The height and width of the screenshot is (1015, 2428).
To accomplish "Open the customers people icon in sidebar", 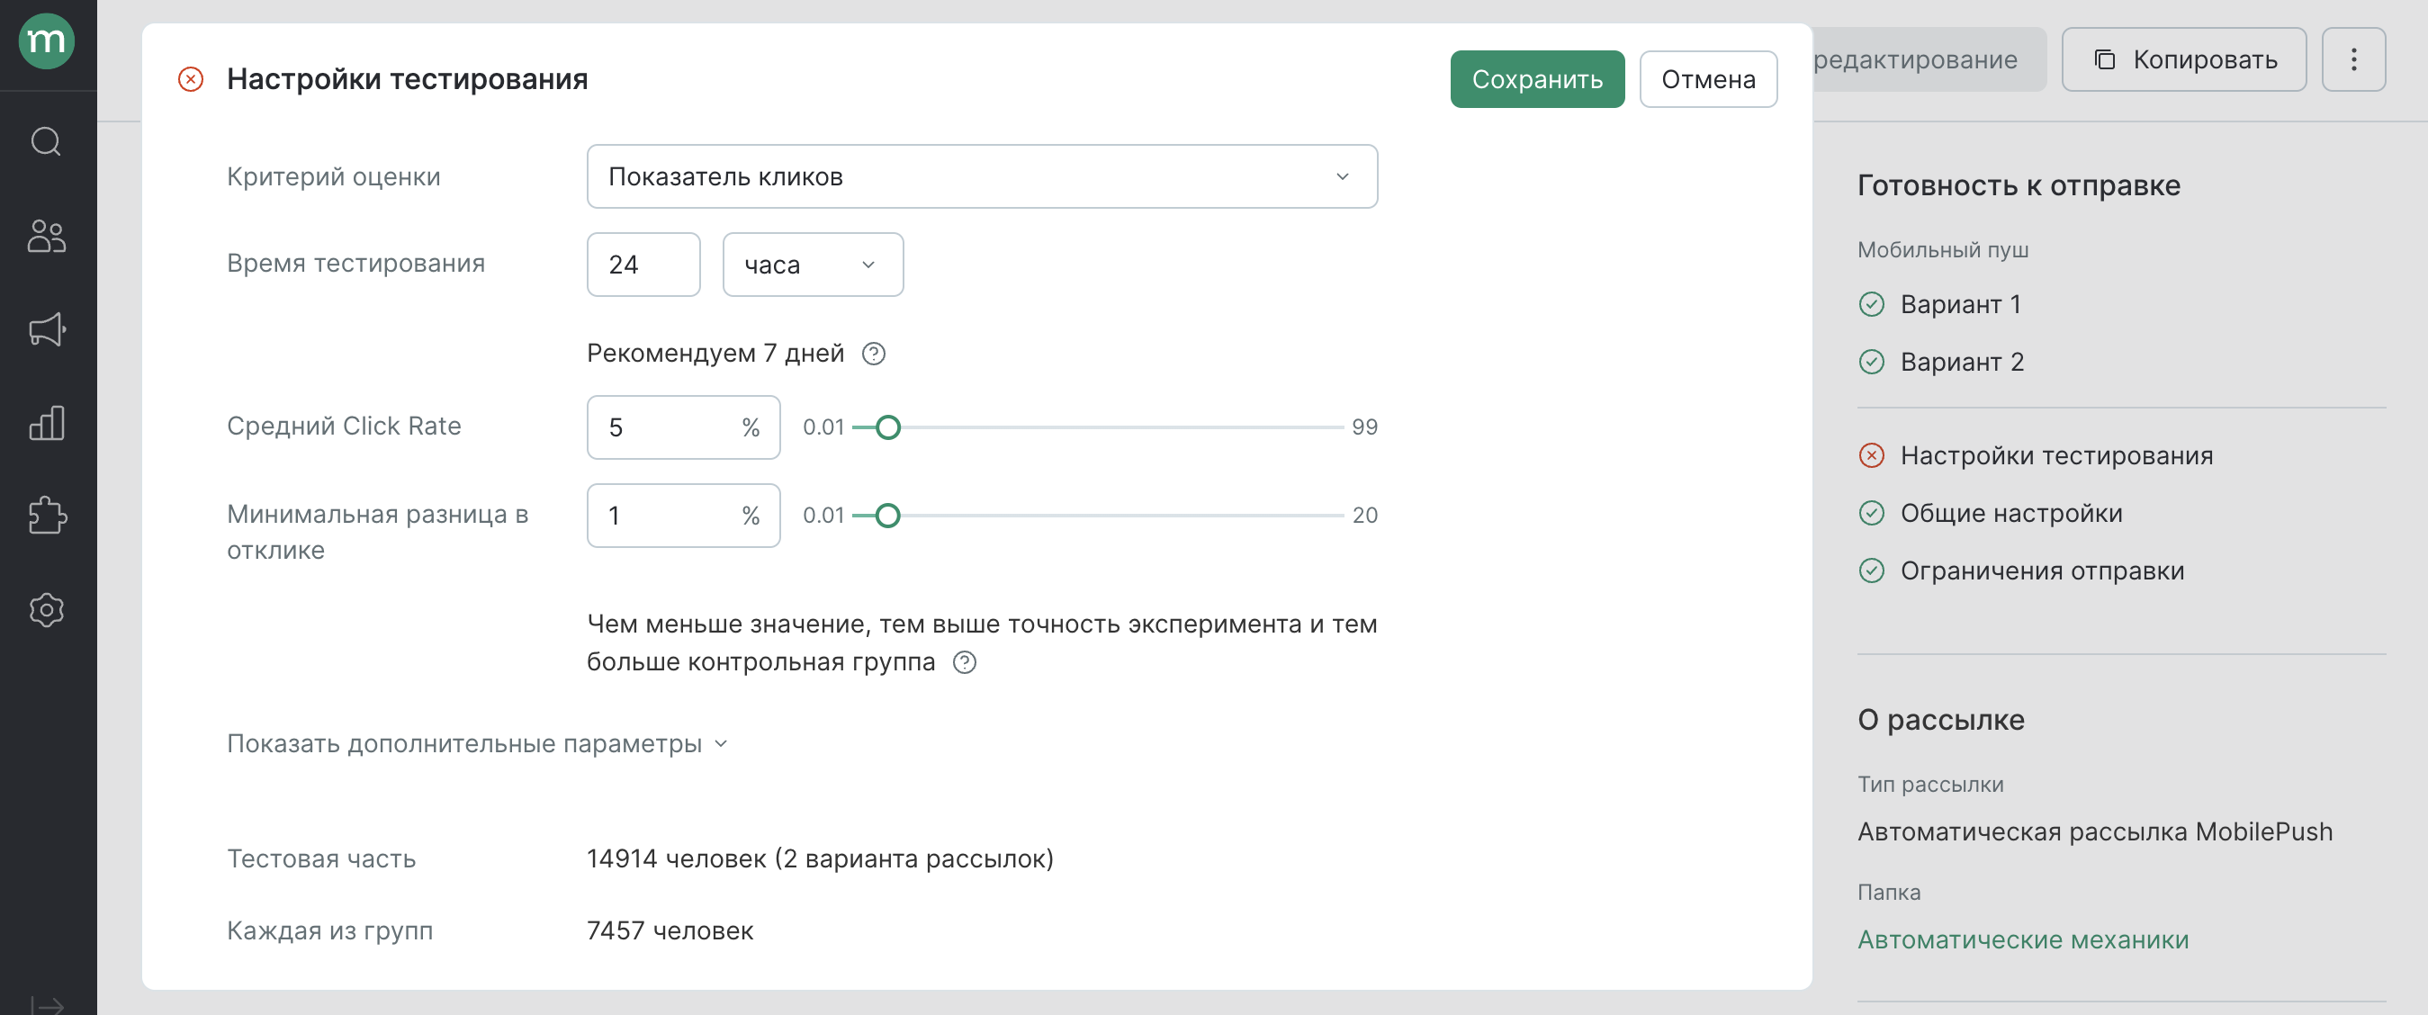I will 46,236.
